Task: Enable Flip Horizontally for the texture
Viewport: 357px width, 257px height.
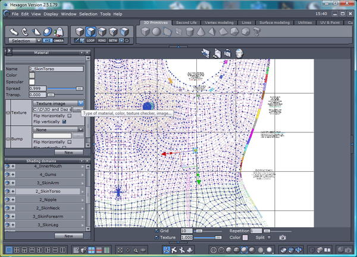Action: (70, 116)
